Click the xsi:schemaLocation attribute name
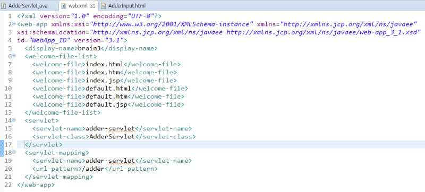Screen dimensions: 425x192 (53, 32)
